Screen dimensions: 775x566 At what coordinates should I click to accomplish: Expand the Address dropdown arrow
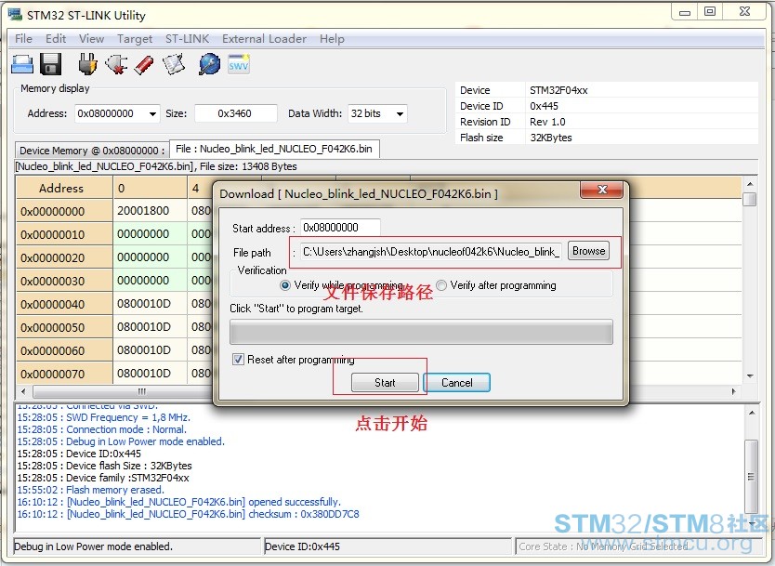[152, 113]
